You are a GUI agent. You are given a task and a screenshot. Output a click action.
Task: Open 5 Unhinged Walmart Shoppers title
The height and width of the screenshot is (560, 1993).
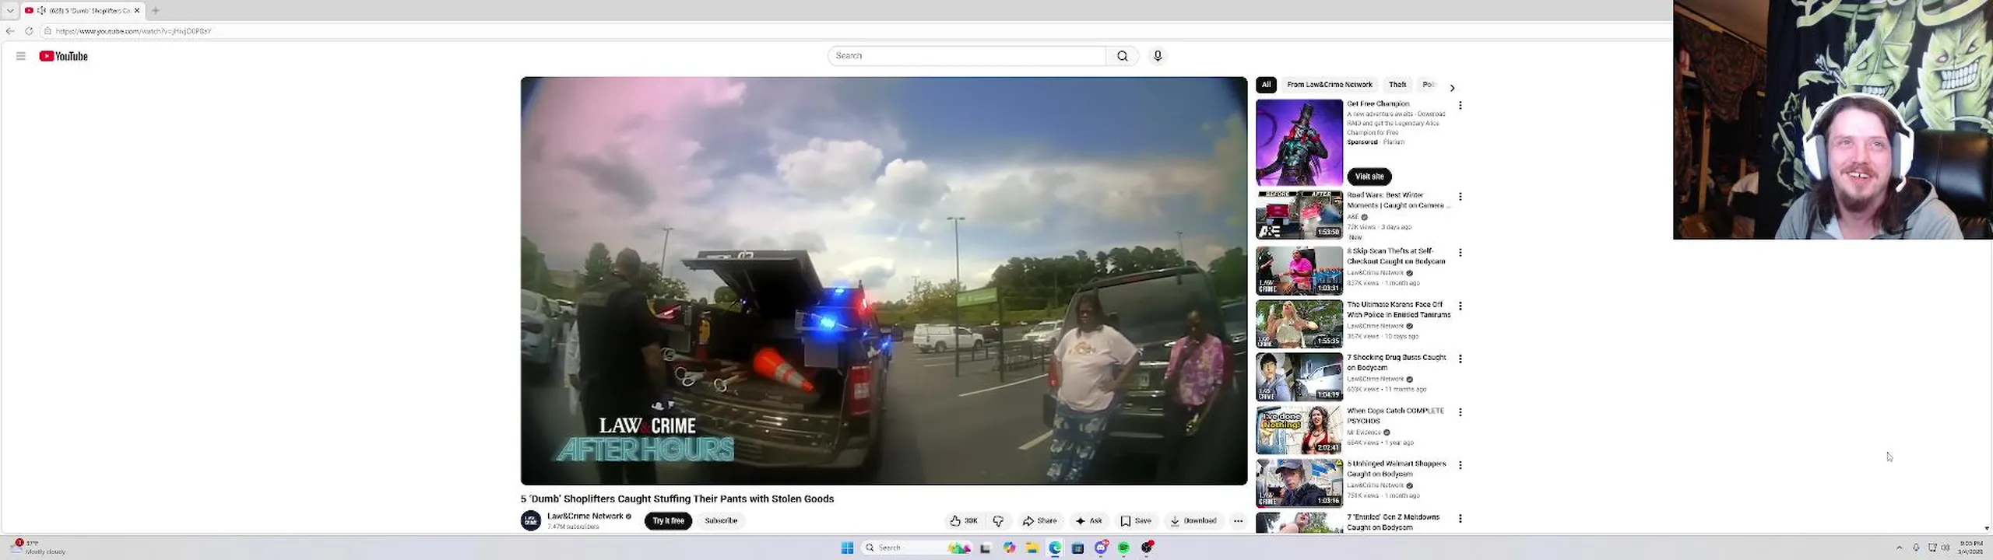point(1397,468)
